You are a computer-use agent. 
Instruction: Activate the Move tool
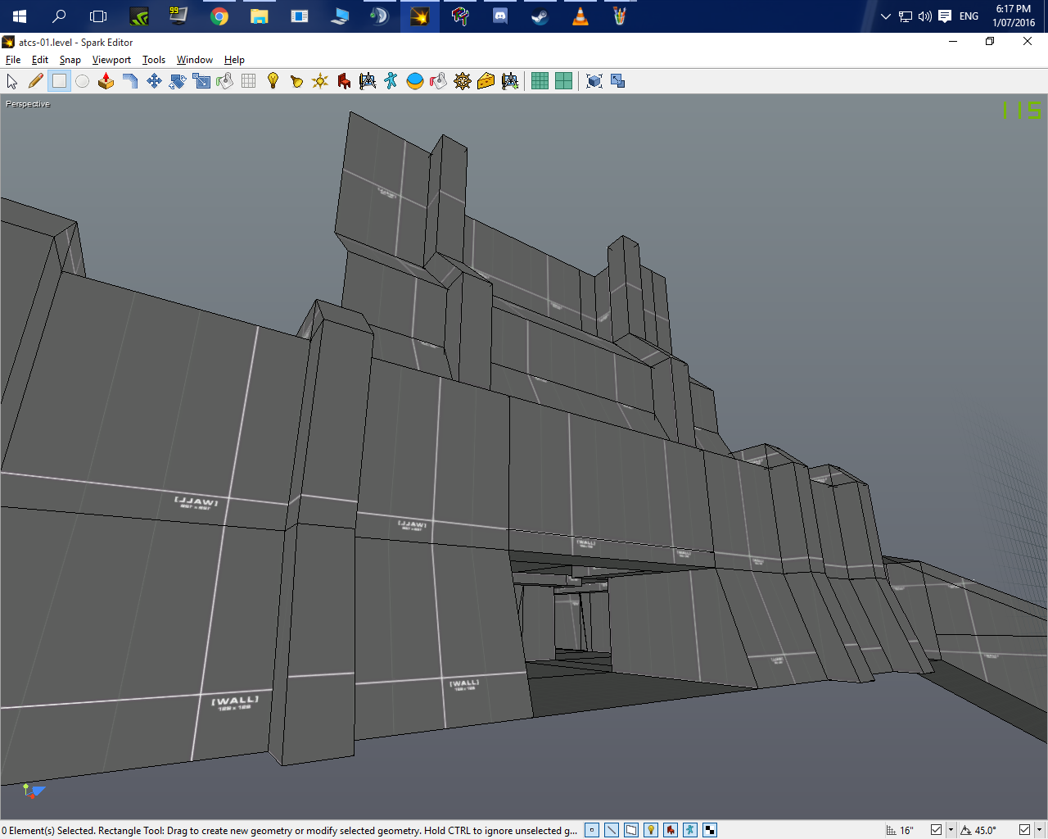[153, 81]
